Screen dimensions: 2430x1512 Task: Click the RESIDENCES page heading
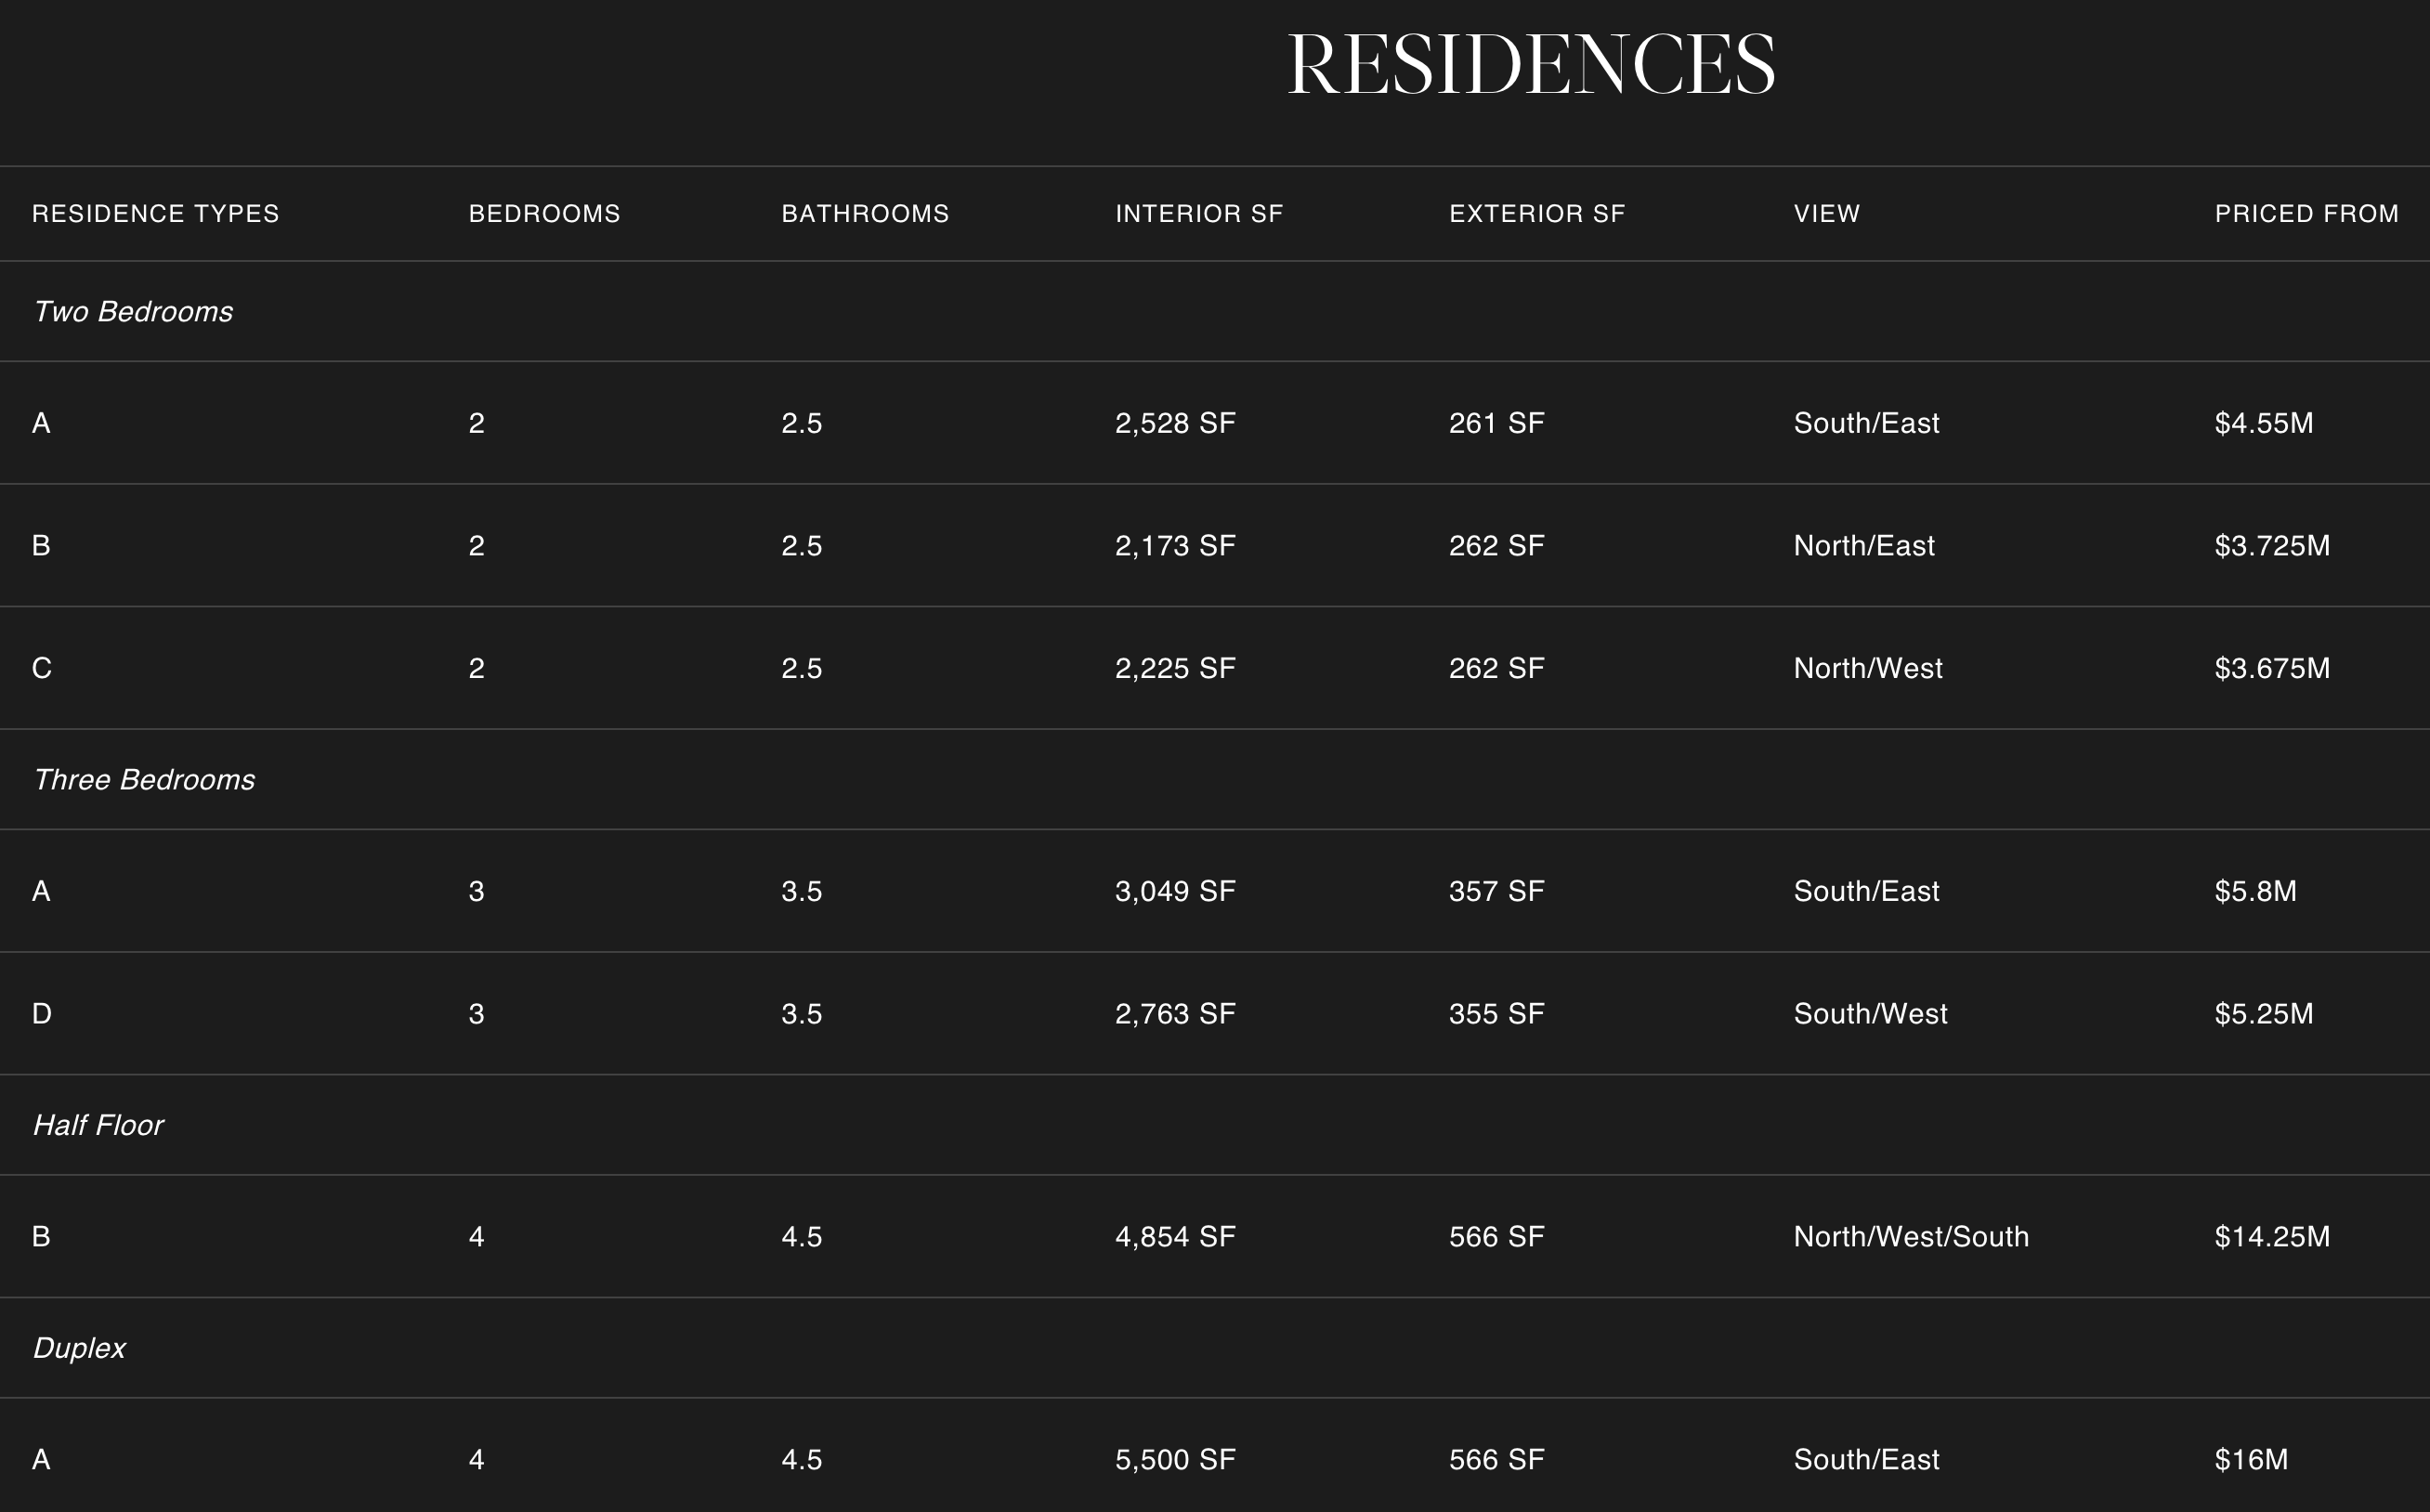pos(1530,65)
